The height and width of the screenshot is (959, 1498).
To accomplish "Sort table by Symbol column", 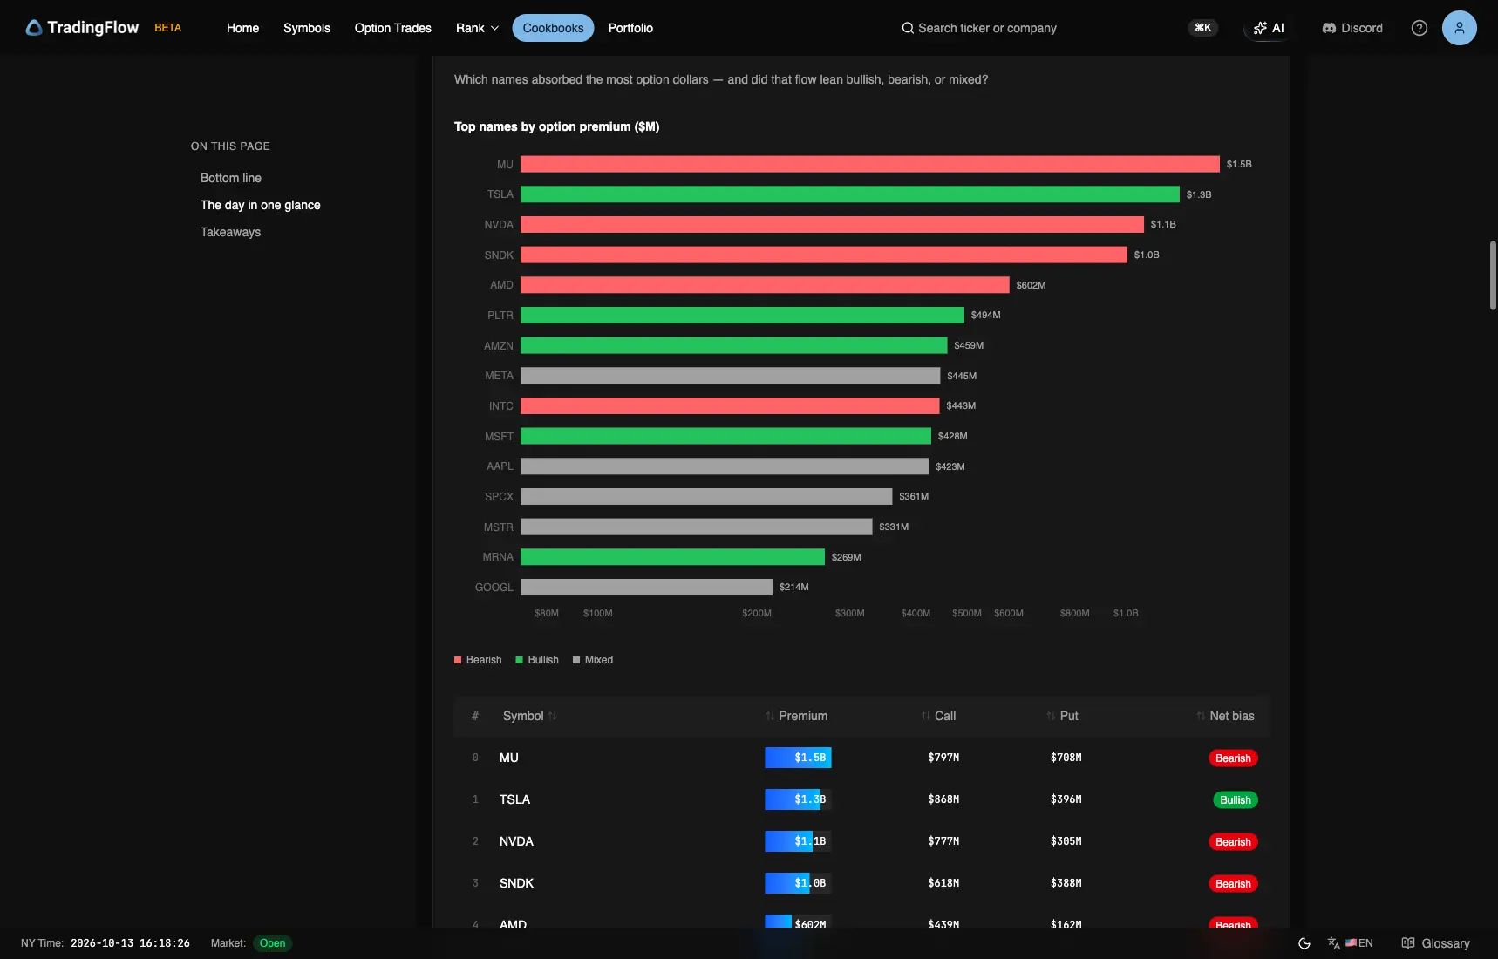I will pyautogui.click(x=529, y=716).
